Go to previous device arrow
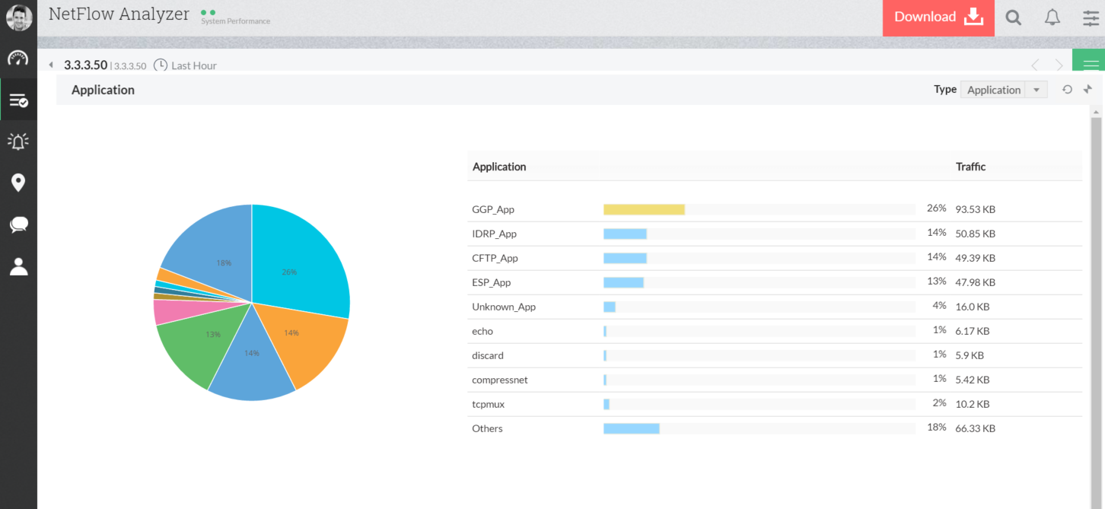Viewport: 1105px width, 509px height. tap(1034, 65)
